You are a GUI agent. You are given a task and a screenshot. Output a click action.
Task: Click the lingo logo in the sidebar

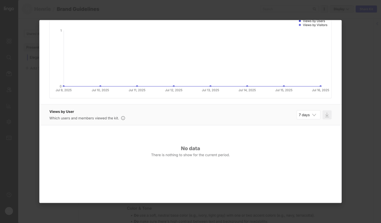click(x=9, y=9)
